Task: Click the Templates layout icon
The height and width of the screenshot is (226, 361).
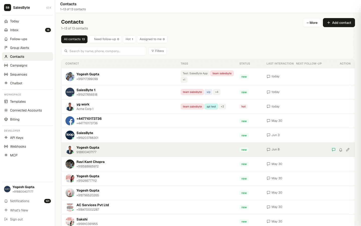Action: (6, 101)
